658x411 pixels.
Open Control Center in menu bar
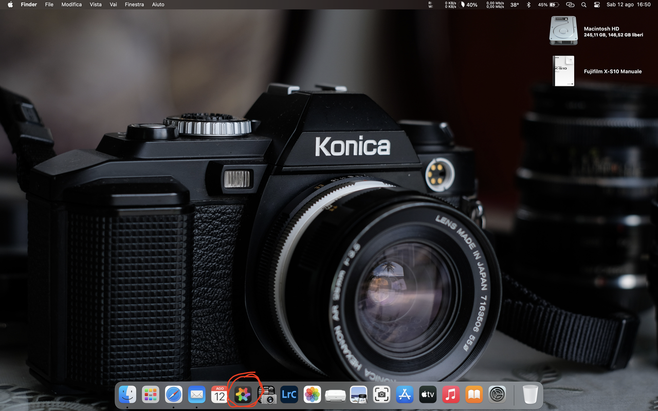tap(597, 5)
